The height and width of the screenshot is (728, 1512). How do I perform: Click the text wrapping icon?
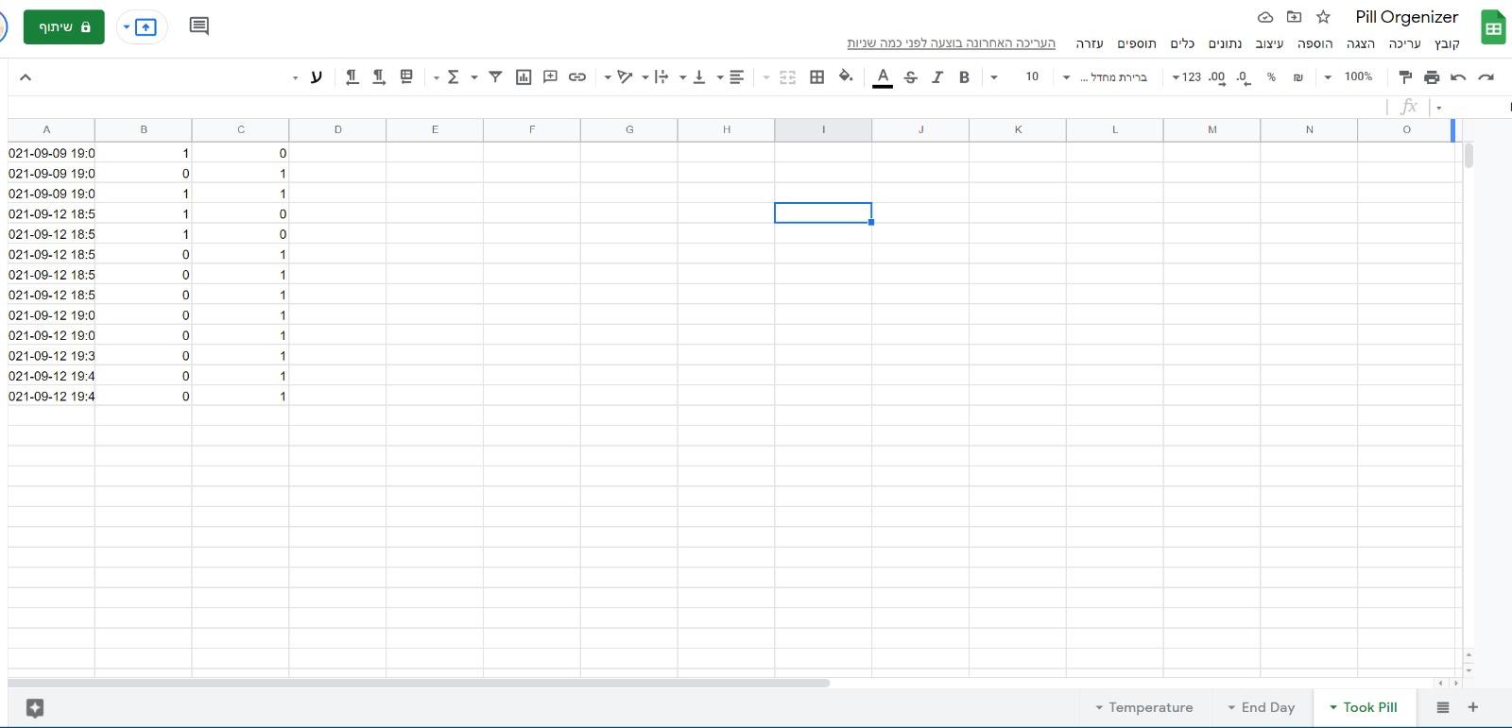661,77
